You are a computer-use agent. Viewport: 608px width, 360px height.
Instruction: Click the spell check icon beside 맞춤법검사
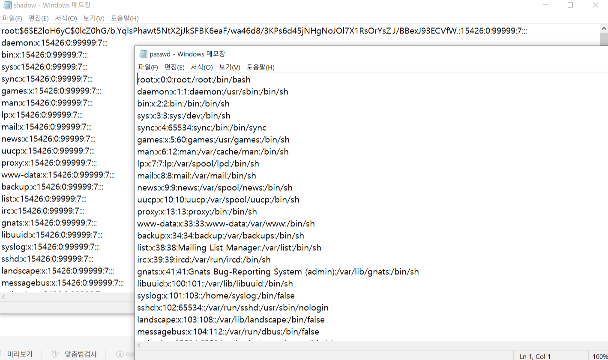click(x=55, y=354)
